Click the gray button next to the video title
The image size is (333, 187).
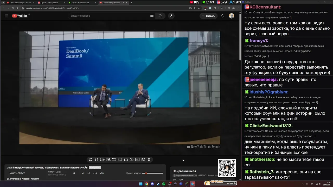coord(95,168)
